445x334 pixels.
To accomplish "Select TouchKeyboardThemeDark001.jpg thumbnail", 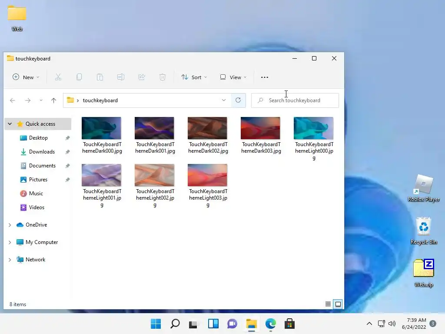I will 154,128.
